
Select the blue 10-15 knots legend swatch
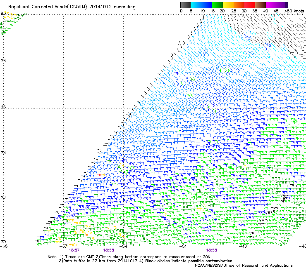coord(207,5)
